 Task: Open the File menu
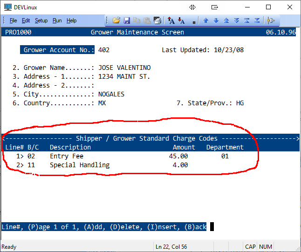pyautogui.click(x=13, y=20)
